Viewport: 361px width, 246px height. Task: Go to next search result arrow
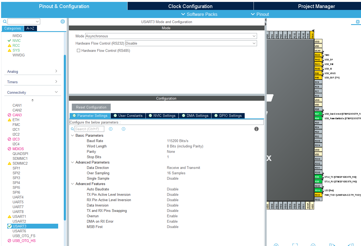pos(124,129)
